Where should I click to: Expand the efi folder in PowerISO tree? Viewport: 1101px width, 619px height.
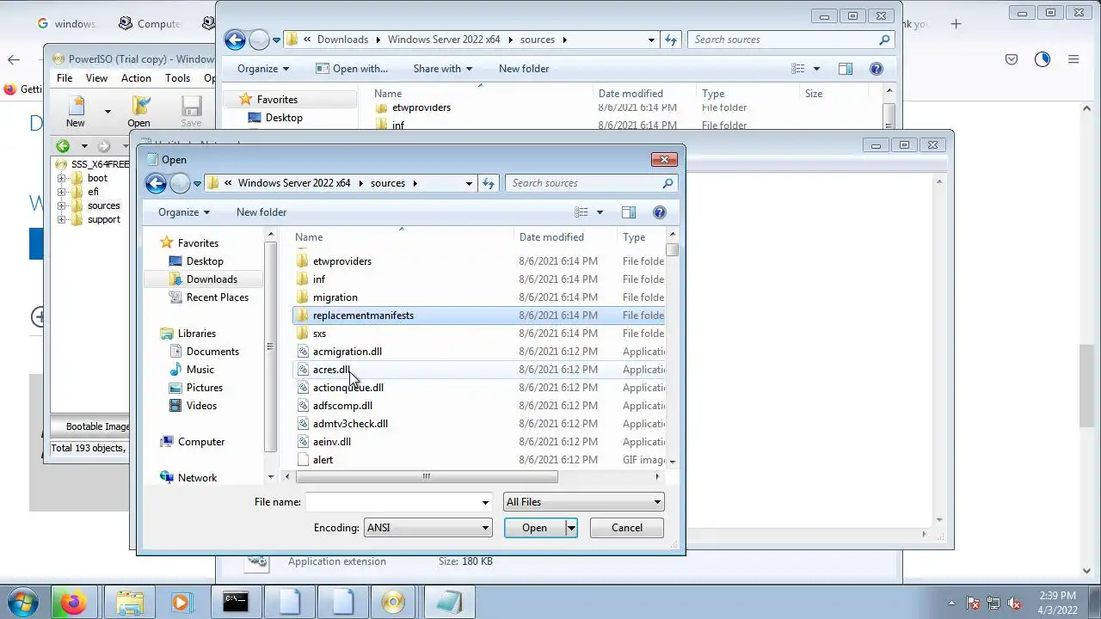pyautogui.click(x=62, y=192)
